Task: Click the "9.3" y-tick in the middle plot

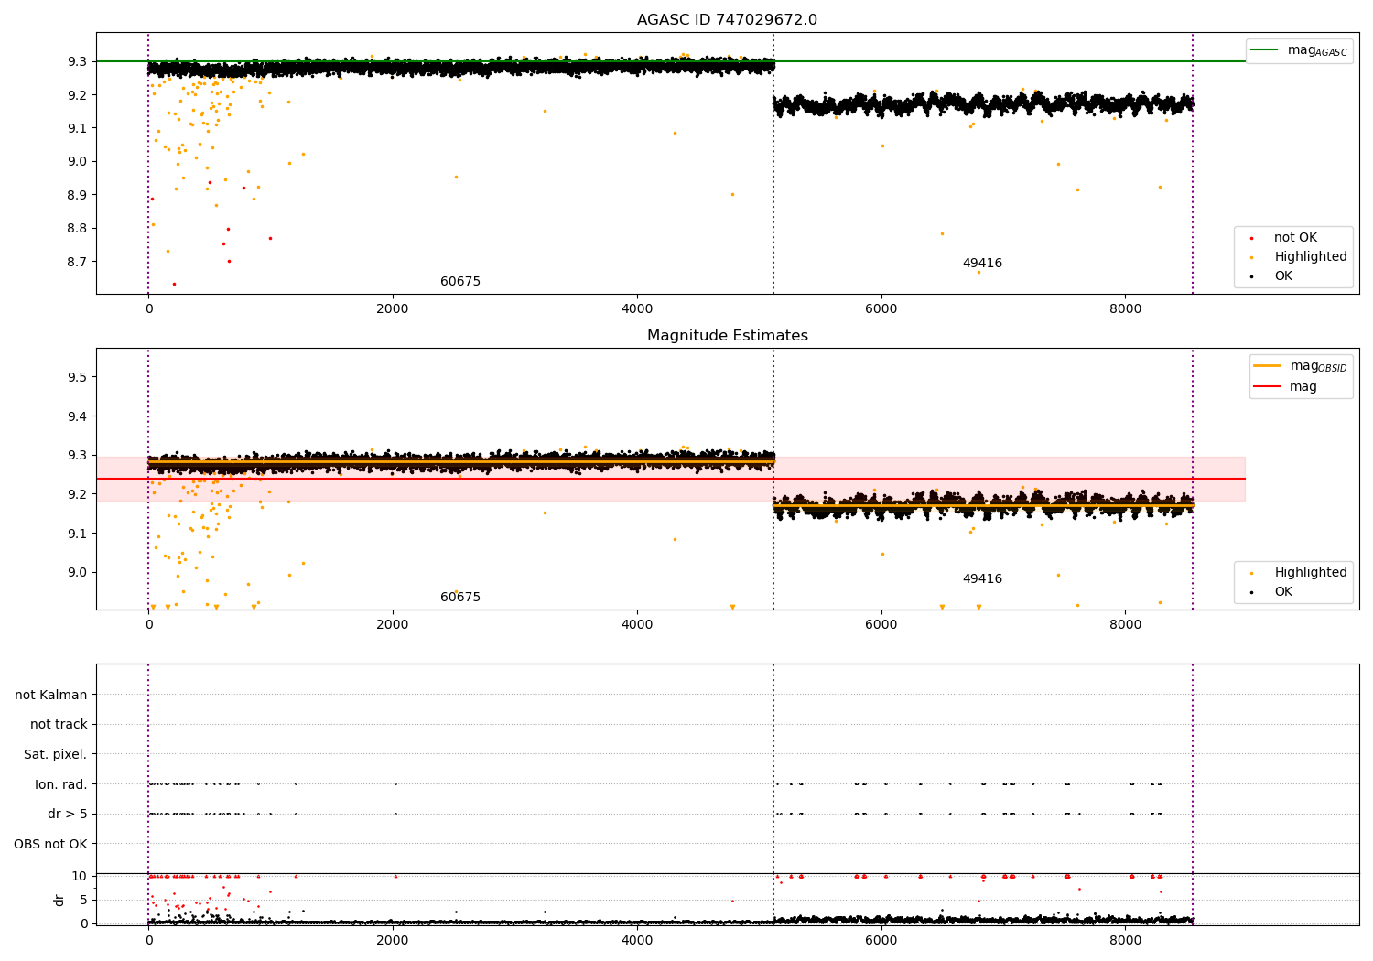Action: click(77, 456)
